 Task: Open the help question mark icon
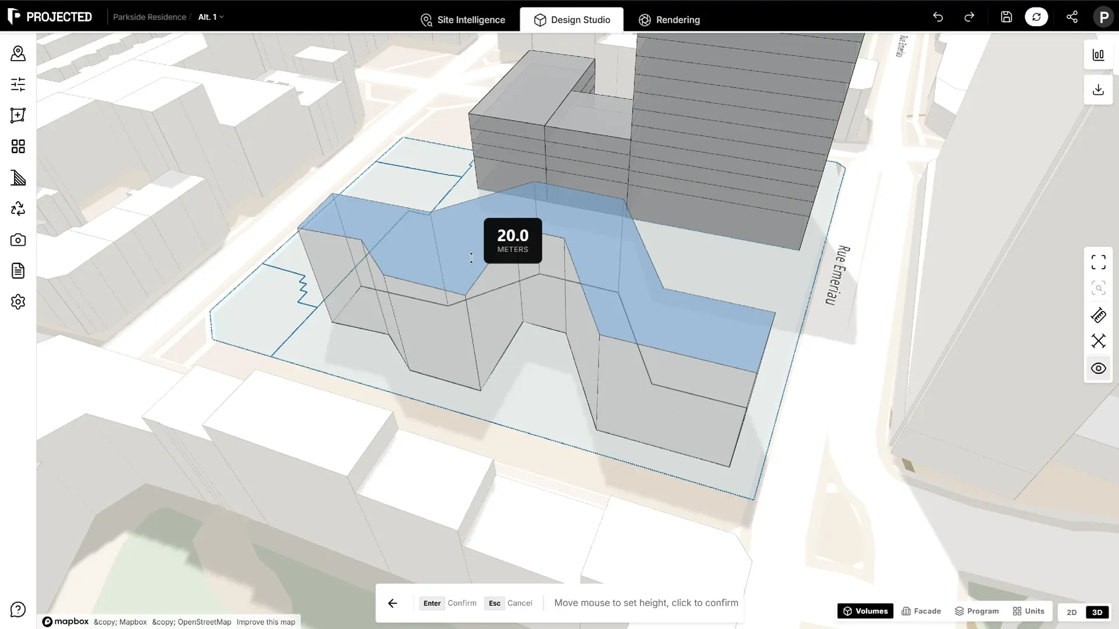[x=18, y=610]
